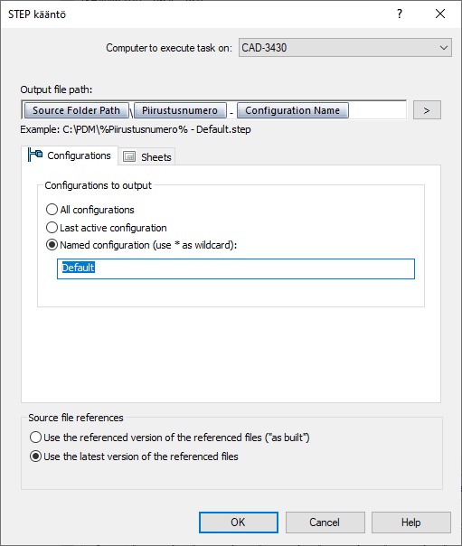Click the Default configuration name field

[x=236, y=268]
